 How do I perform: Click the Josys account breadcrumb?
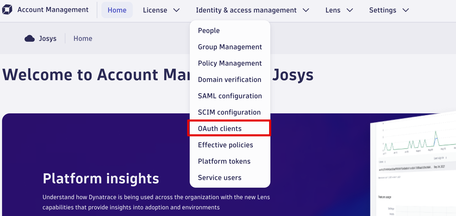[x=47, y=39]
